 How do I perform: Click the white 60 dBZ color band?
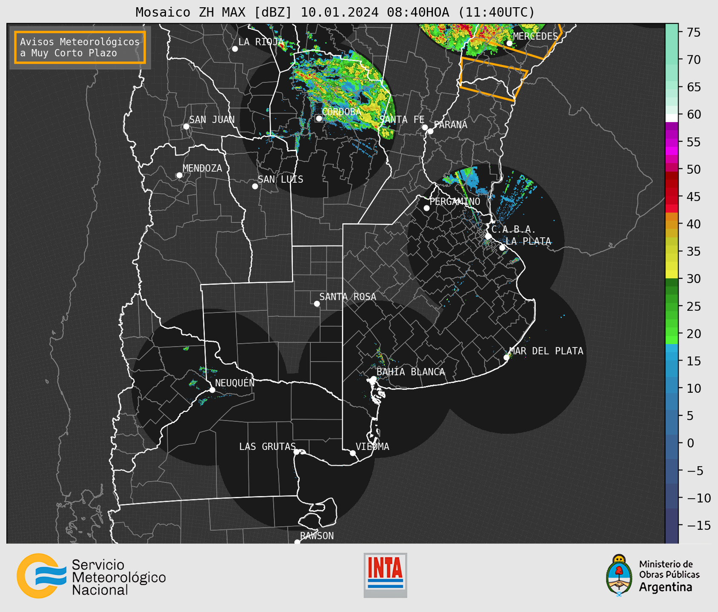click(x=672, y=118)
